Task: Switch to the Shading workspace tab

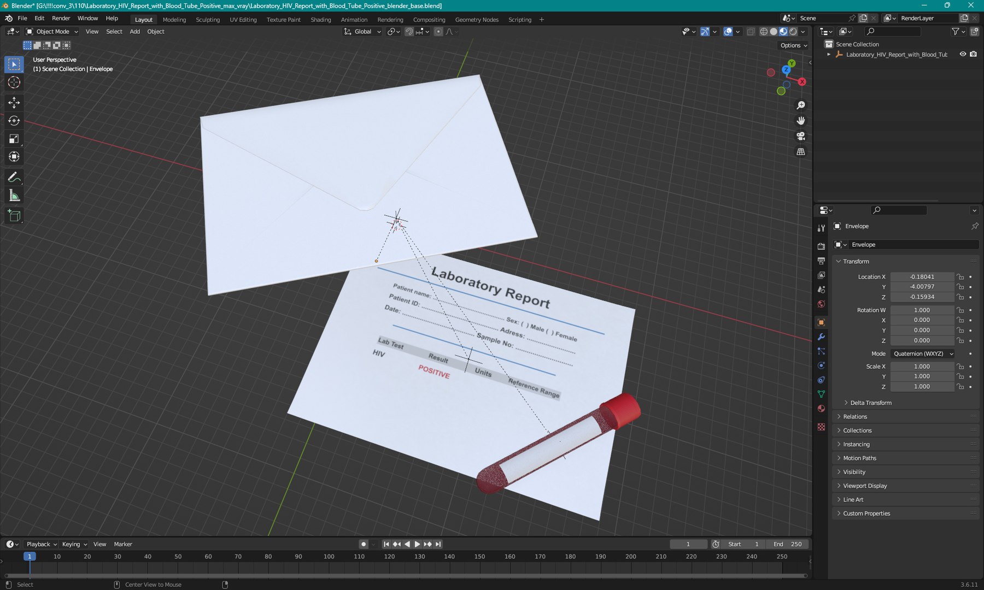Action: [x=321, y=20]
